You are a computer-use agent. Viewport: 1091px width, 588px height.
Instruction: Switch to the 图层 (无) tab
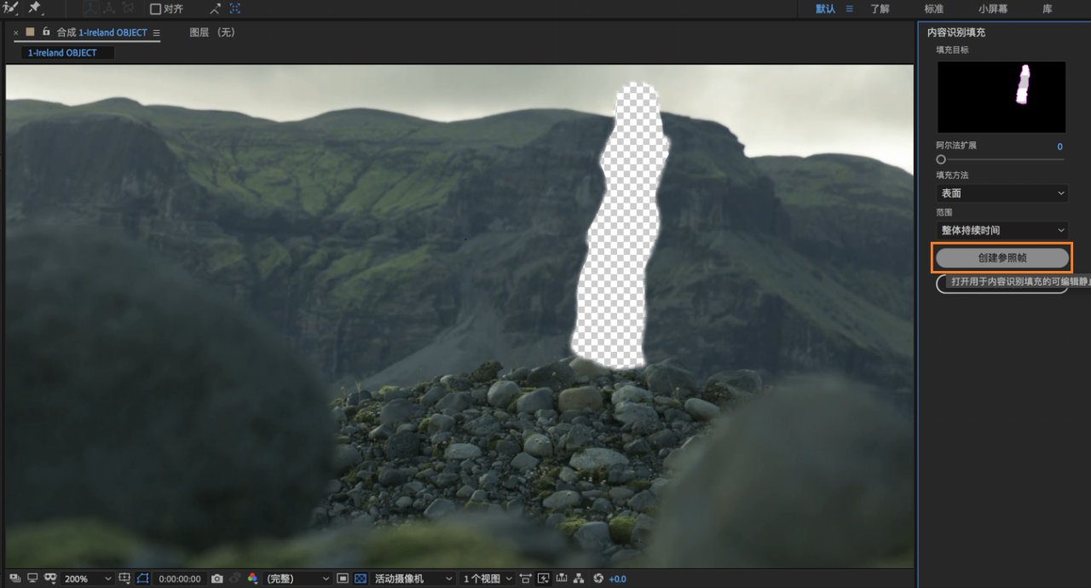tap(211, 32)
